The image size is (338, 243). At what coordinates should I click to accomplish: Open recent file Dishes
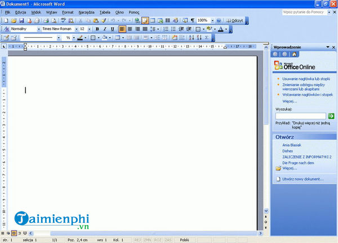tap(287, 151)
